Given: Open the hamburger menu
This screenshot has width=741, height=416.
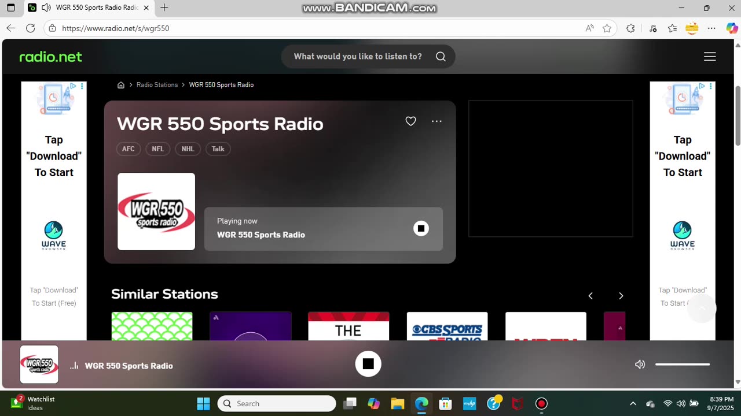Looking at the screenshot, I should pos(710,57).
